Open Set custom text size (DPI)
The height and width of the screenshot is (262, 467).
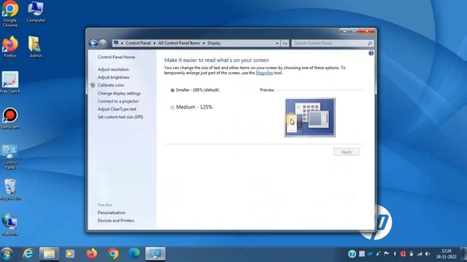(x=120, y=117)
